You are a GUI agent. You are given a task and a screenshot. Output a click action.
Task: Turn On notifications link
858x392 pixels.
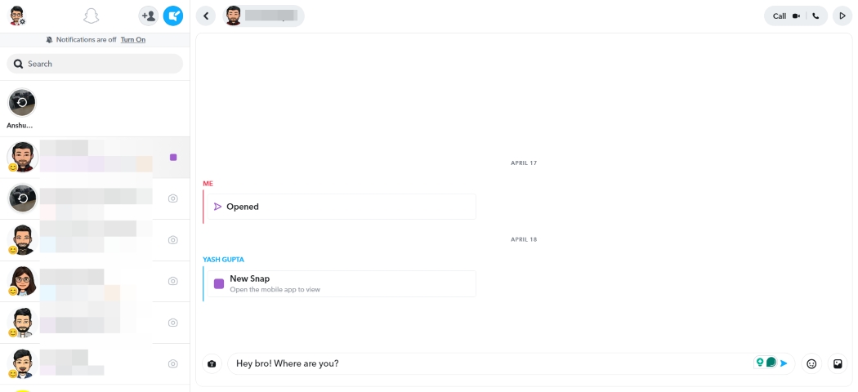click(x=133, y=39)
